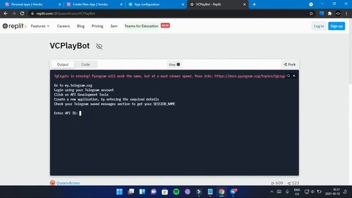Open Teams for Education link
Viewport: 352px width, 198px height.
141,26
